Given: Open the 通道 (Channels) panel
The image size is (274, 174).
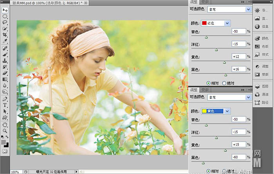Looking at the screenshot, I should 261,94.
